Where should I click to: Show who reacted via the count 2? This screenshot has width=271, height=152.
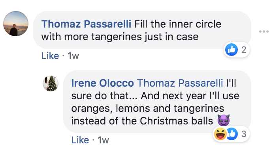244,50
